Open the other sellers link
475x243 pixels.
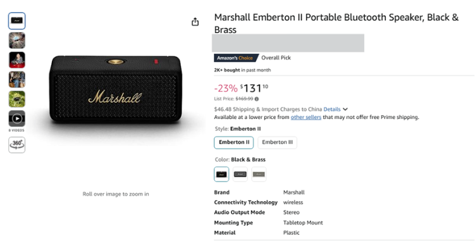pos(306,117)
